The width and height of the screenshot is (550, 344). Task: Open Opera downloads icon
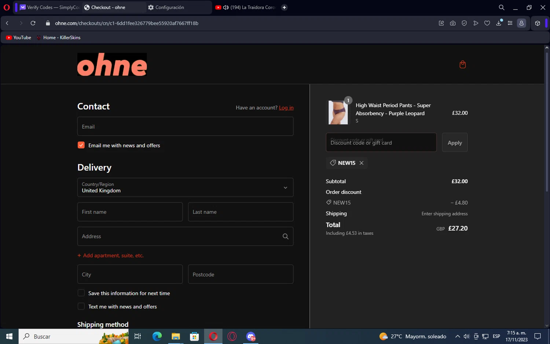[x=499, y=23]
